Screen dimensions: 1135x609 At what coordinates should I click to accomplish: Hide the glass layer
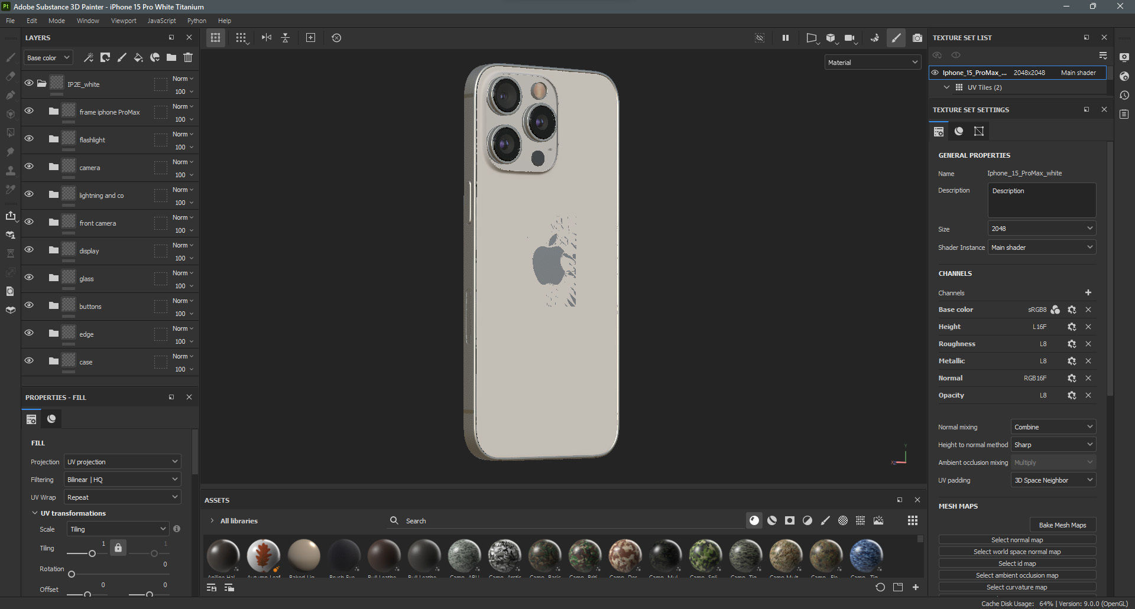(28, 278)
